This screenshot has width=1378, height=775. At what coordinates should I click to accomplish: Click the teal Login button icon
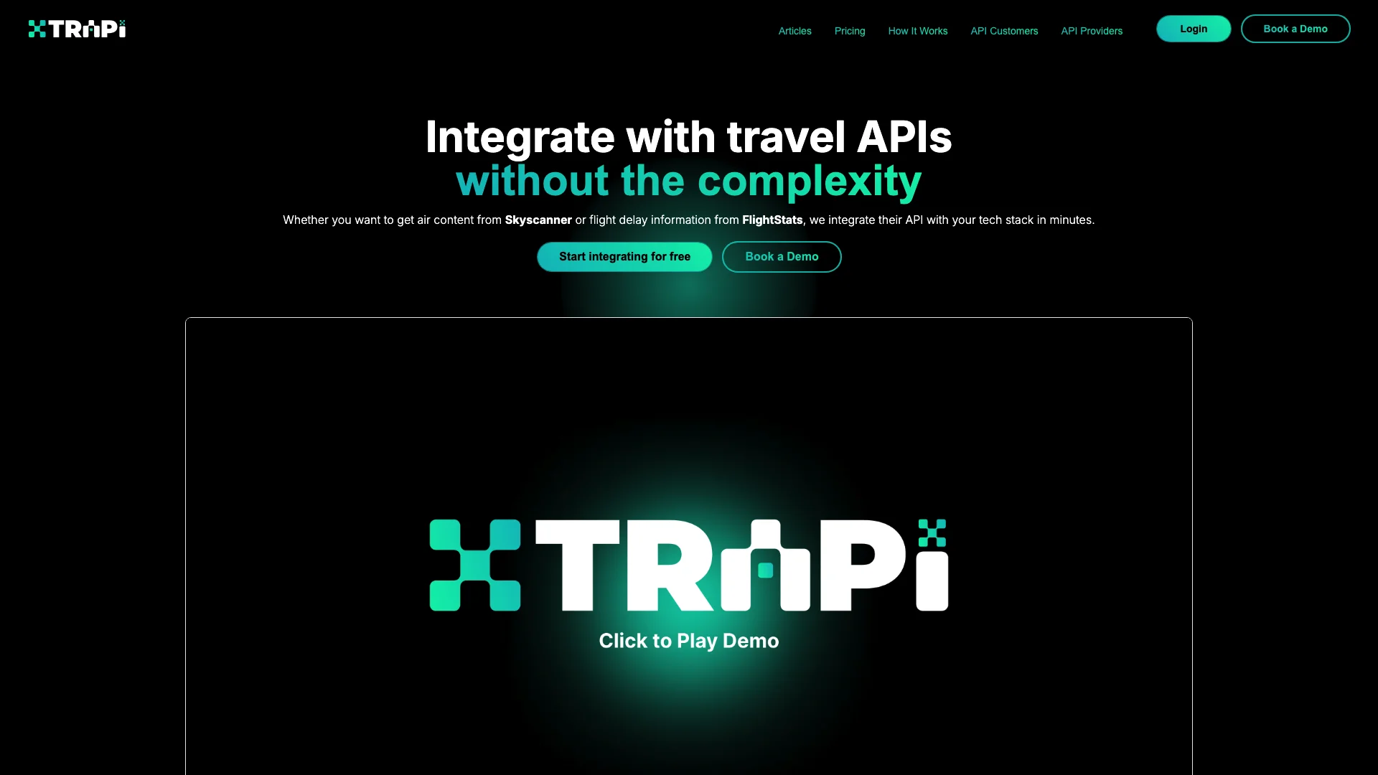(x=1194, y=29)
